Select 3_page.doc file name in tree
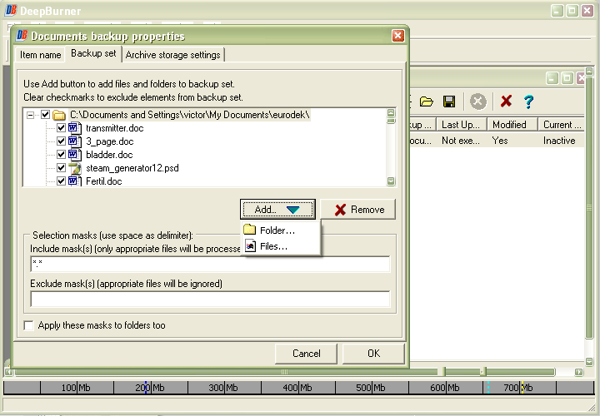Viewport: 600px width, 416px height. coord(110,141)
